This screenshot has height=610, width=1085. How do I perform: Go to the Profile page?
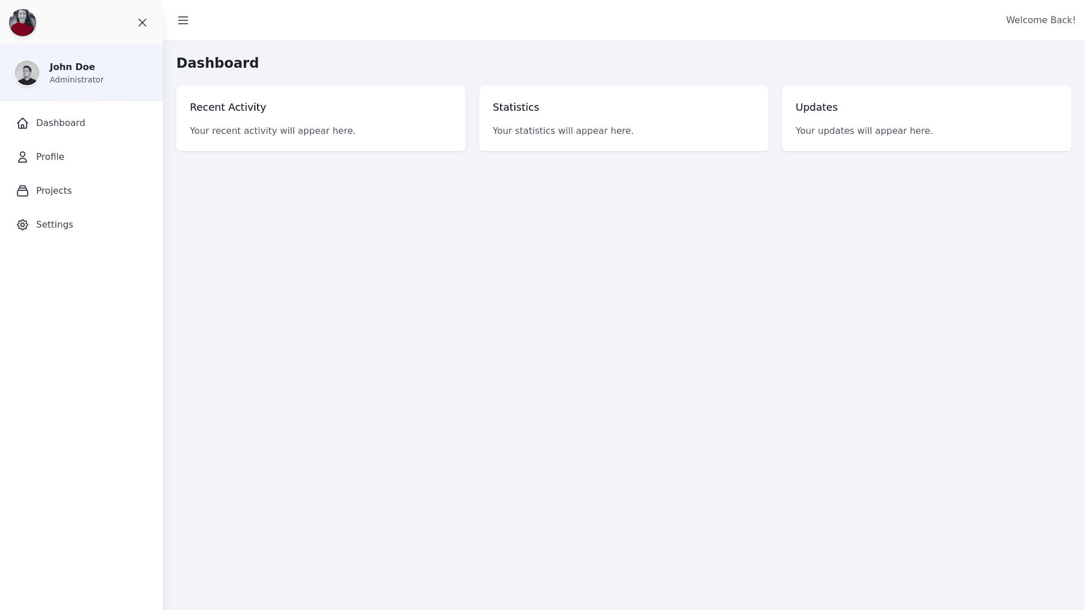(50, 157)
